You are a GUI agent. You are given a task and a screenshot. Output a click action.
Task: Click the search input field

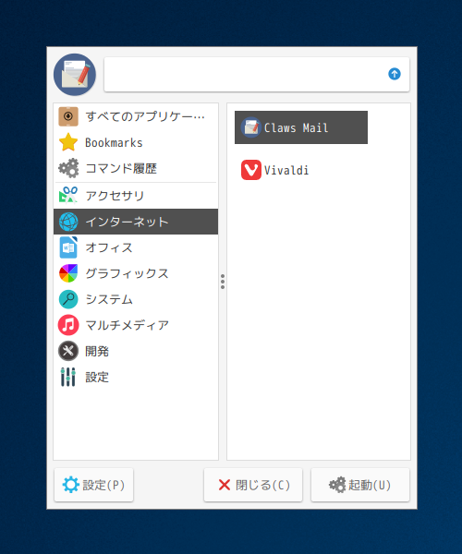coord(257,74)
